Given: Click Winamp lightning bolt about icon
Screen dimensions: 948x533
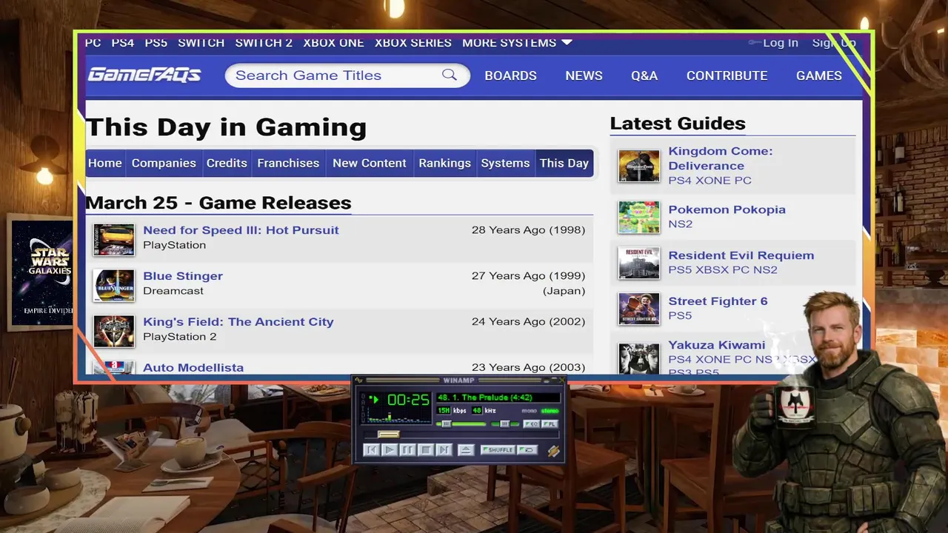Looking at the screenshot, I should 554,451.
